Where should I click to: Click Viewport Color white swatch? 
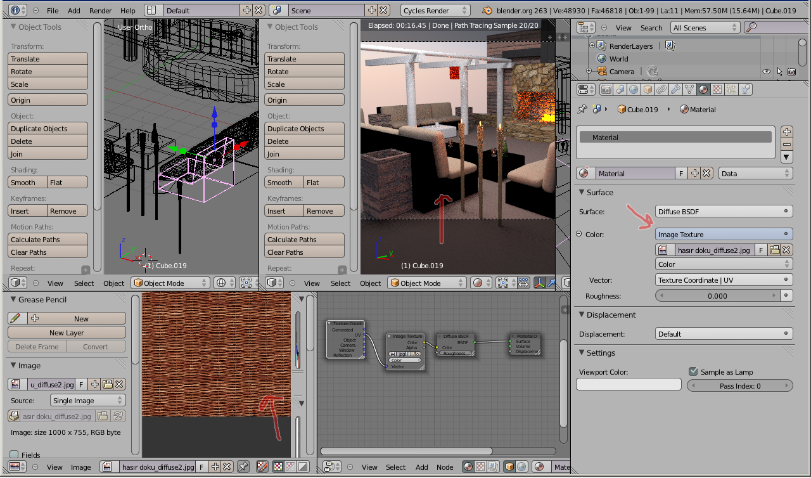pos(629,384)
